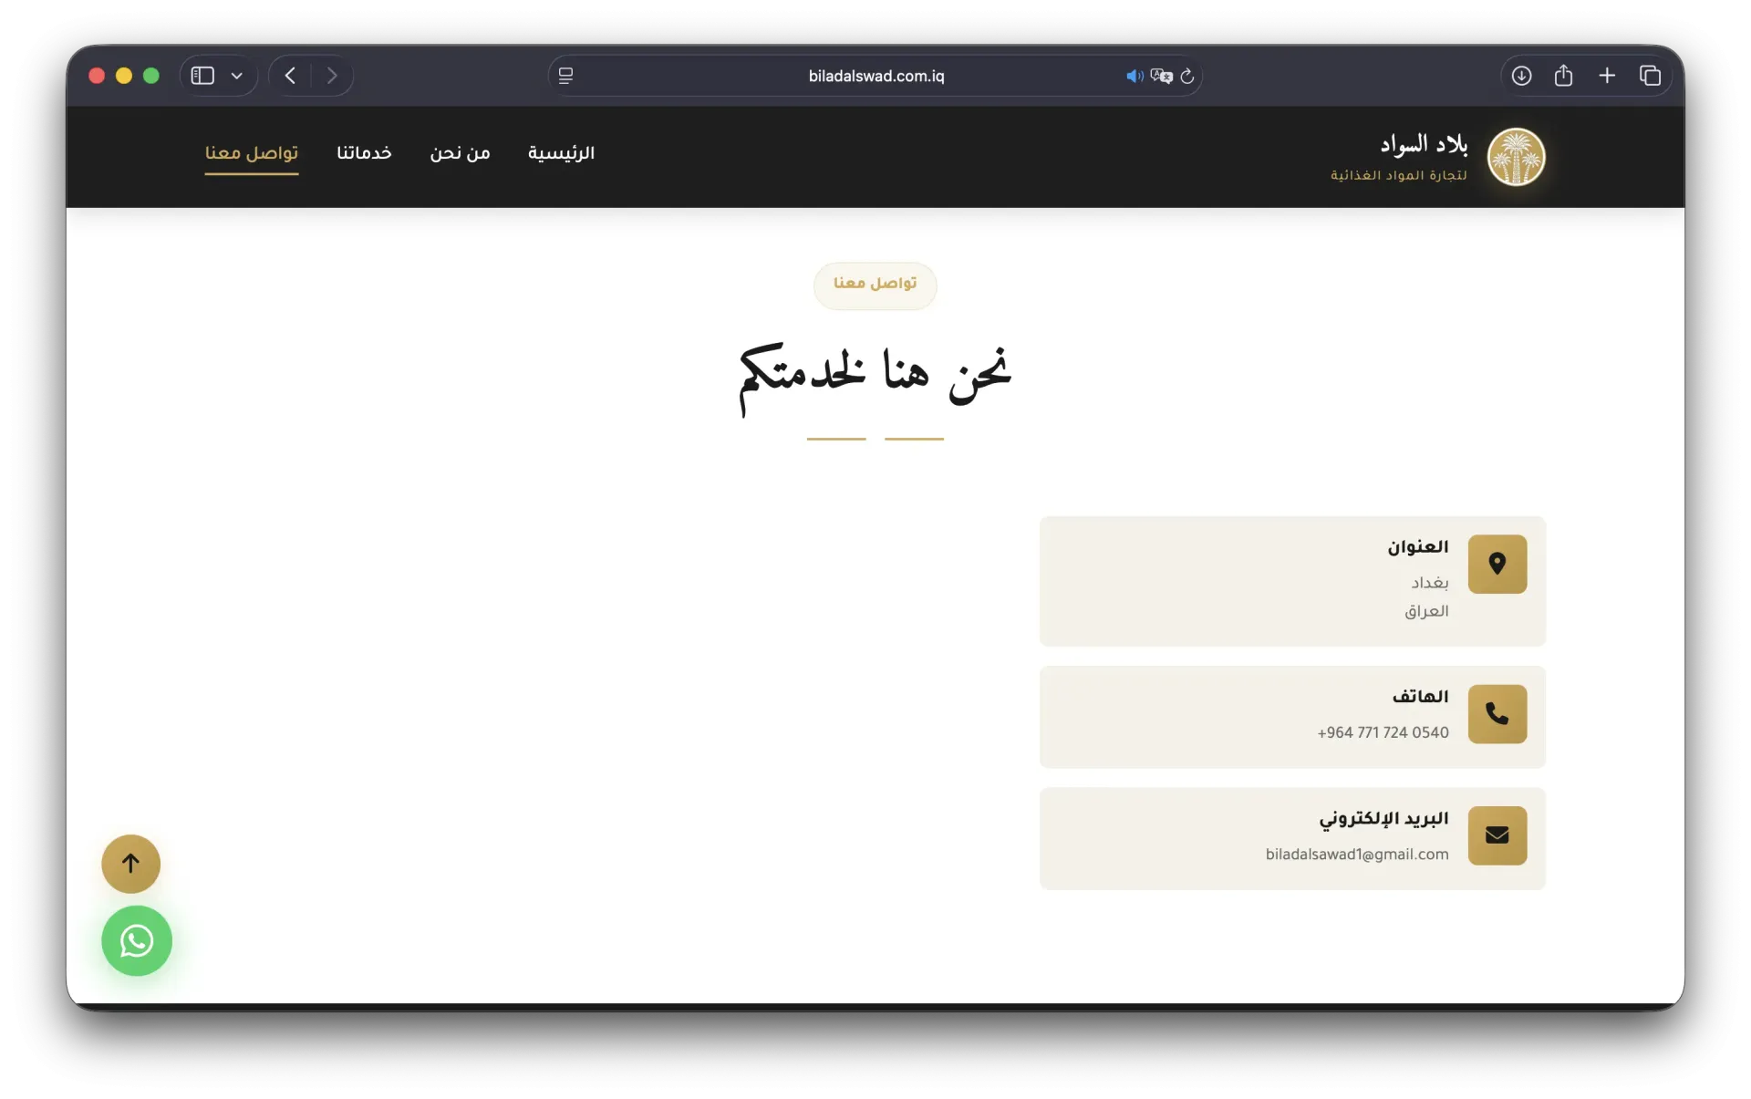Reload the page in Safari

coord(1186,77)
